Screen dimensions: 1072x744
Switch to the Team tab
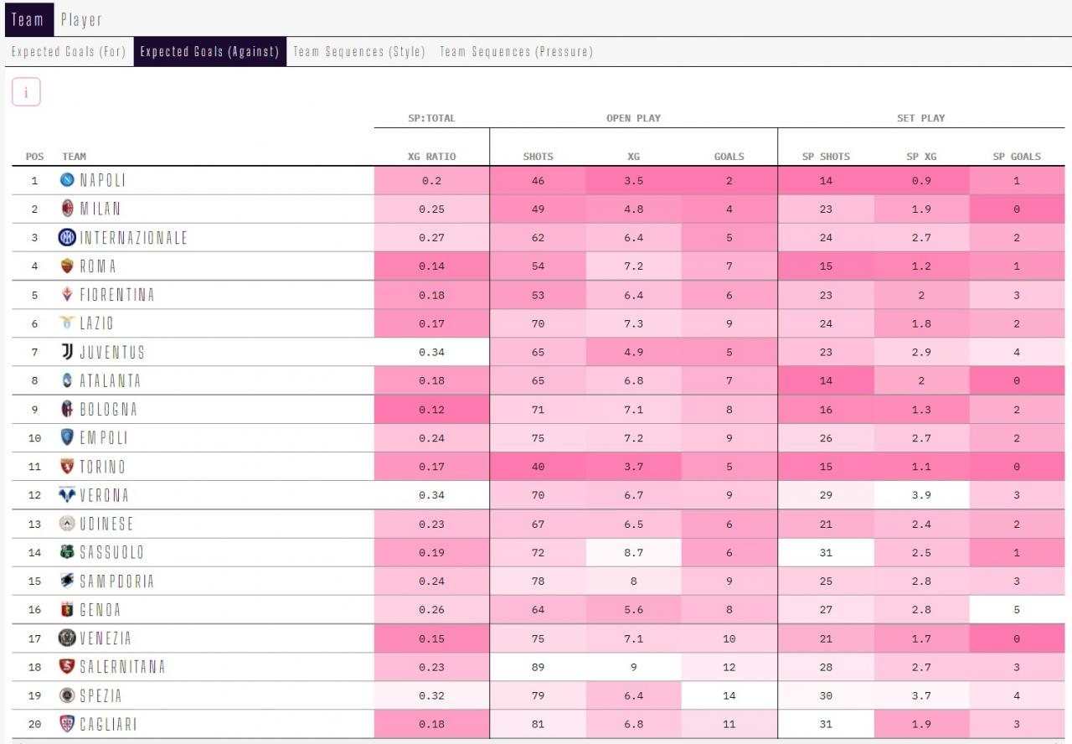click(x=28, y=18)
